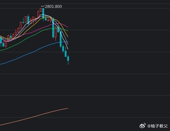Screen dimensions: 170x131
Task: Click the 2801.800 high price label
Action: [53, 6]
